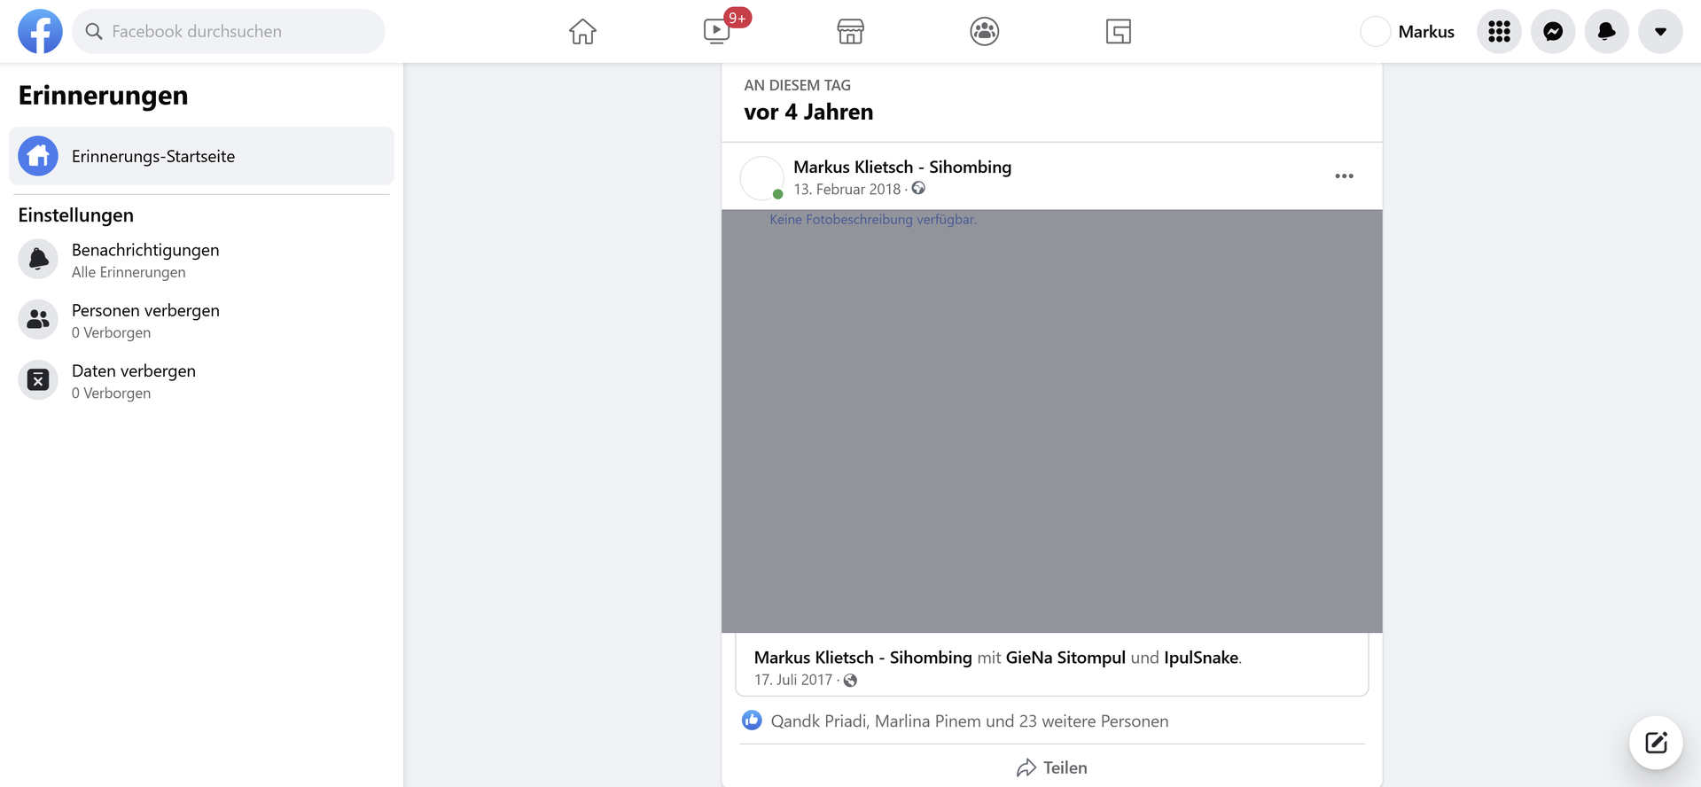Open the Markus profile link in header
Image resolution: width=1701 pixels, height=787 pixels.
[x=1408, y=32]
